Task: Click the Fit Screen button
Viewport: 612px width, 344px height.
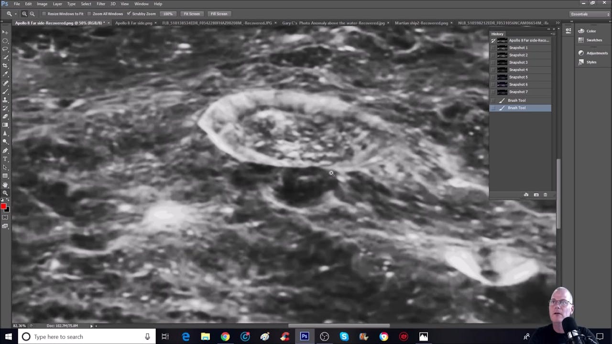Action: tap(191, 13)
